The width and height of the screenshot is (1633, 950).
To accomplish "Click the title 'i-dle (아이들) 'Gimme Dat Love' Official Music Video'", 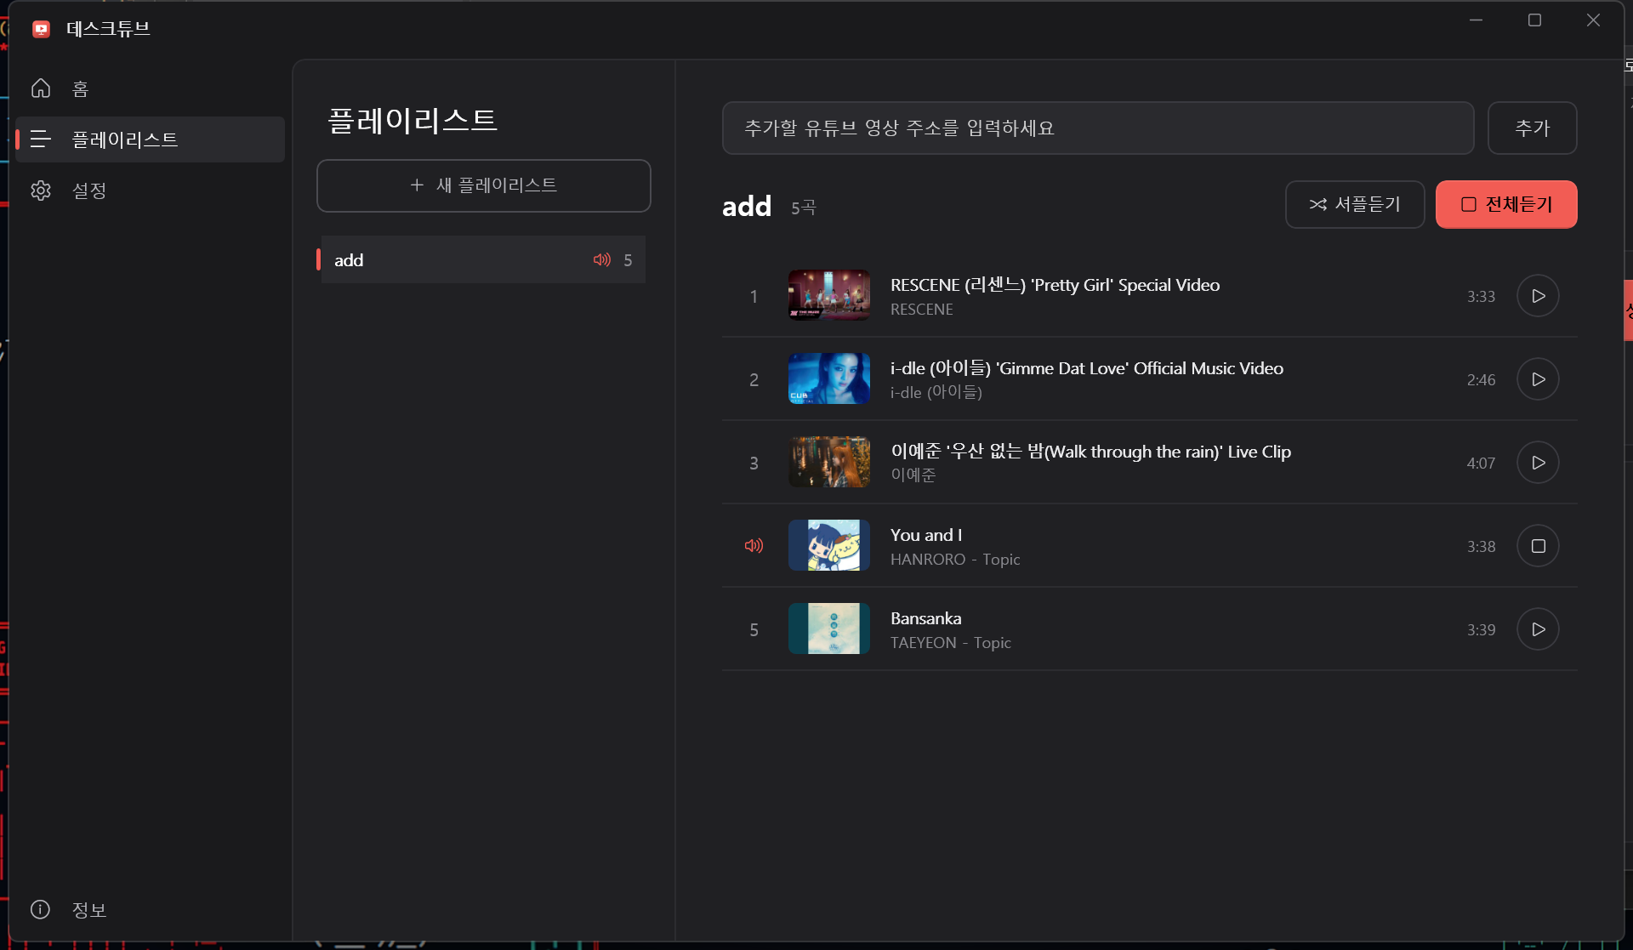I will tap(1087, 368).
